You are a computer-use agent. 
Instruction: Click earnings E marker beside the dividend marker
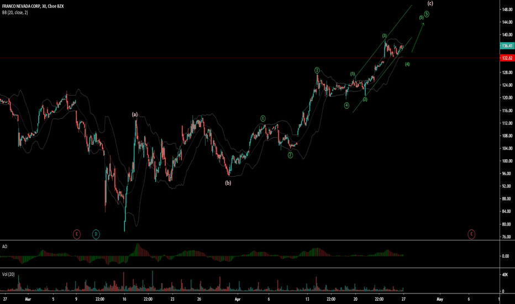[76, 234]
